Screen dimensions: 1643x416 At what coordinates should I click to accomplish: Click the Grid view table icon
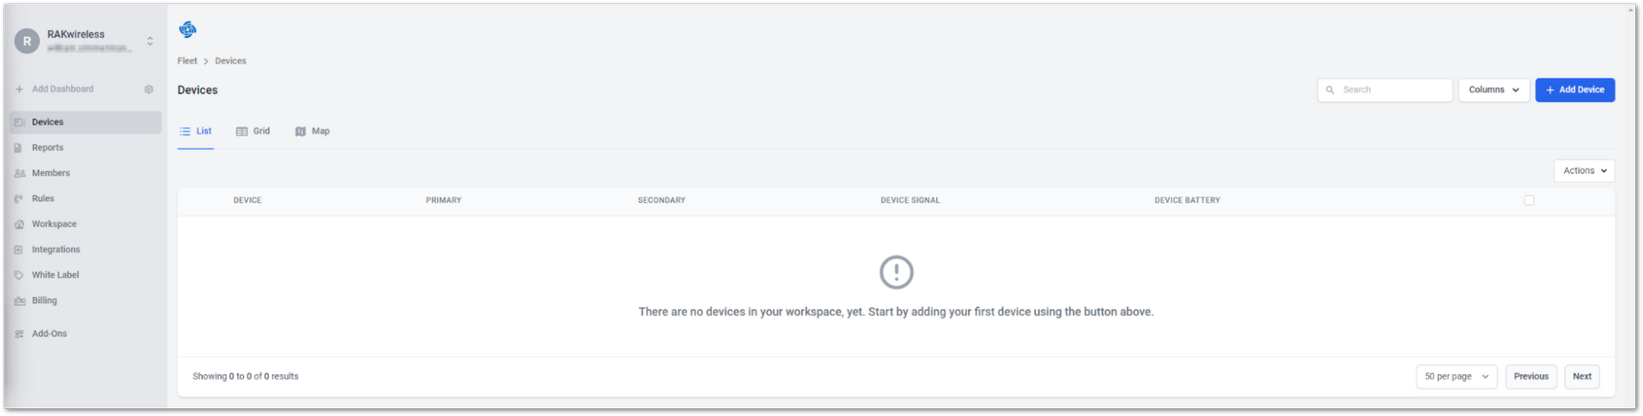point(242,132)
